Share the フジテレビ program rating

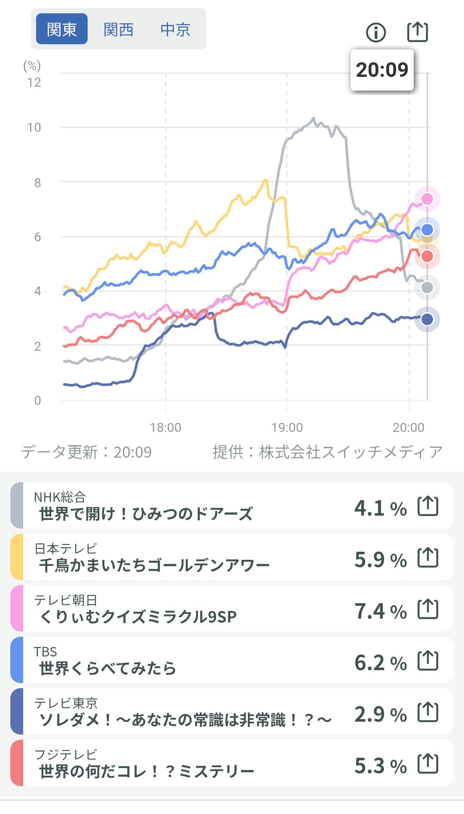428,764
